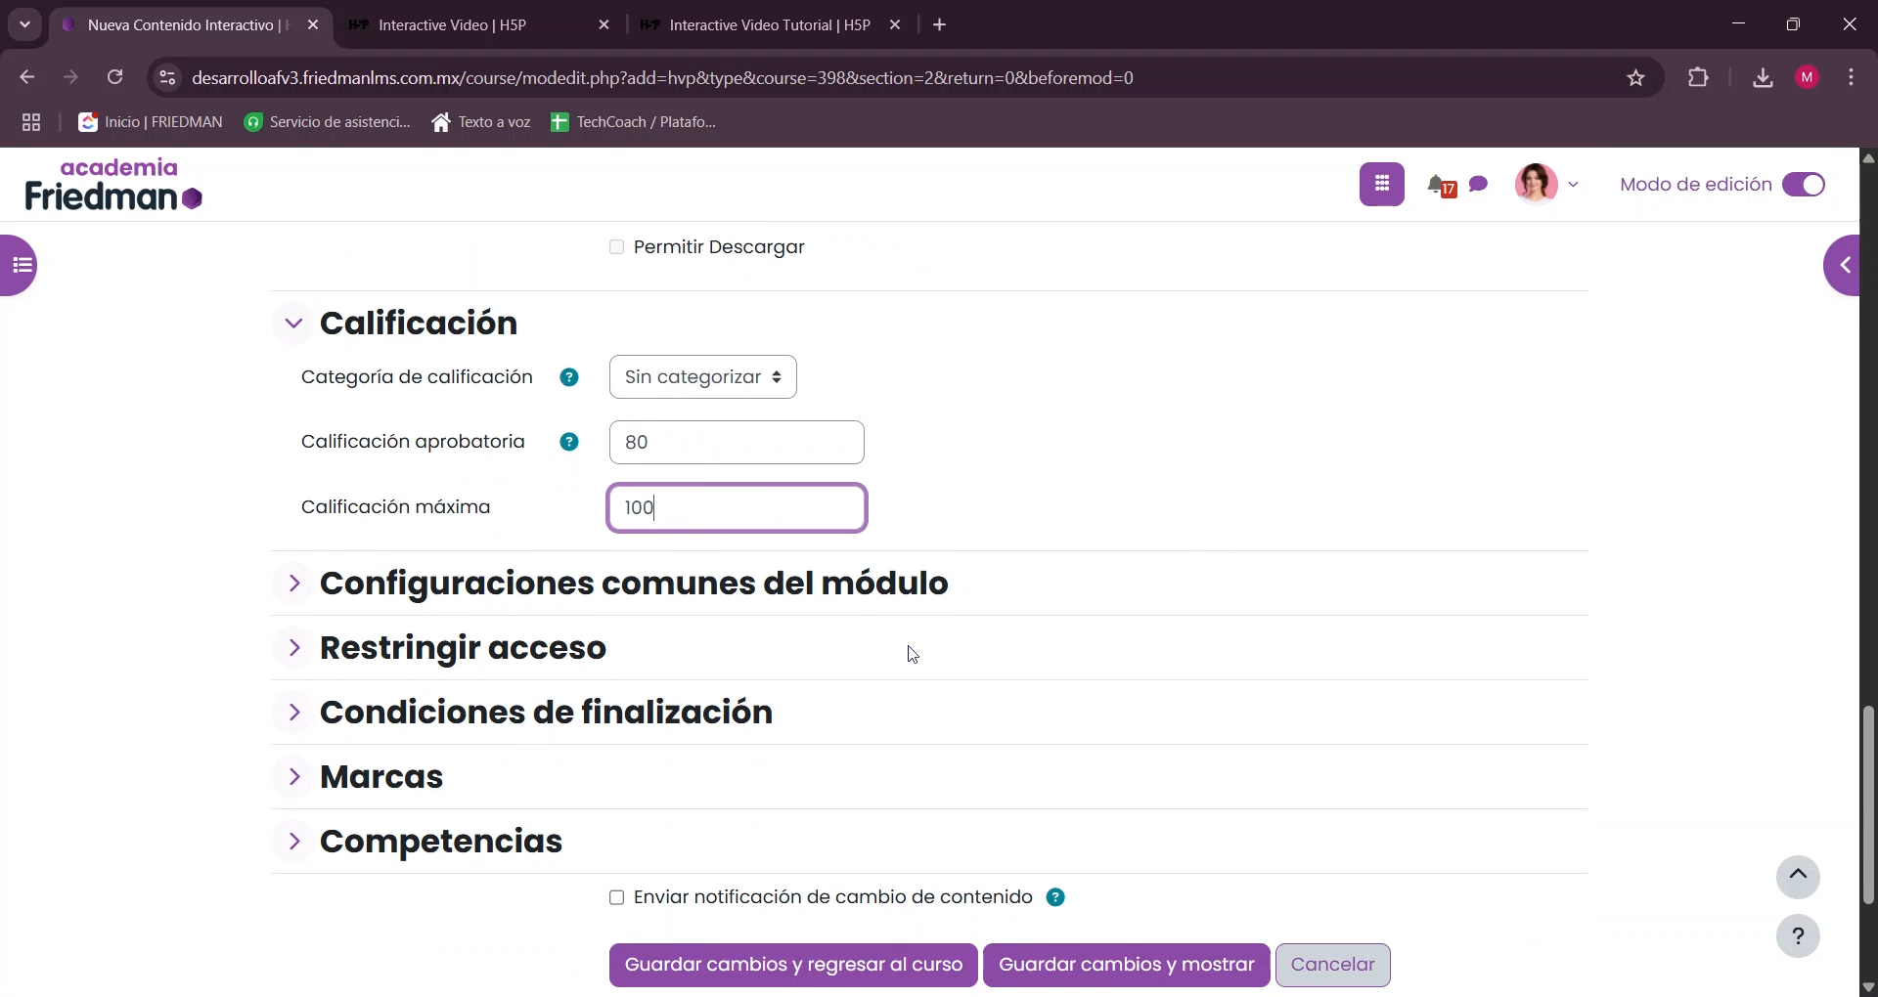Open Chrome profile M avatar
This screenshot has height=997, width=1878.
pos(1808,78)
